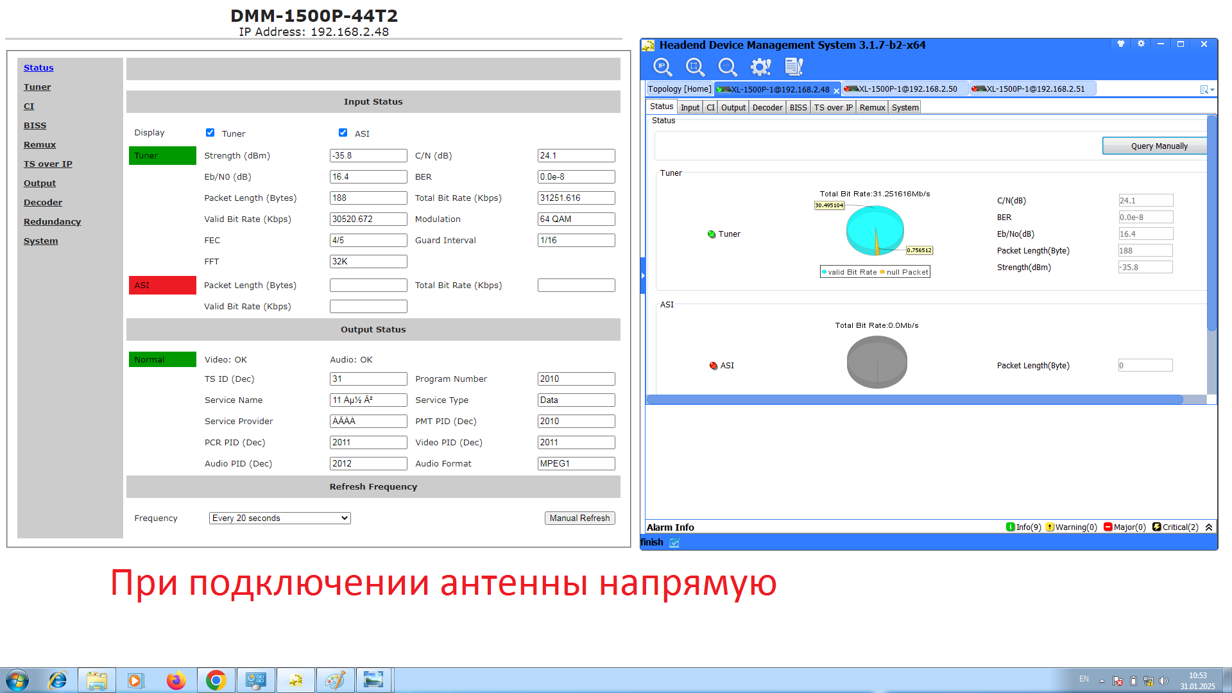Expand the Alarm Info panel chevron
The image size is (1232, 693).
(x=1209, y=527)
